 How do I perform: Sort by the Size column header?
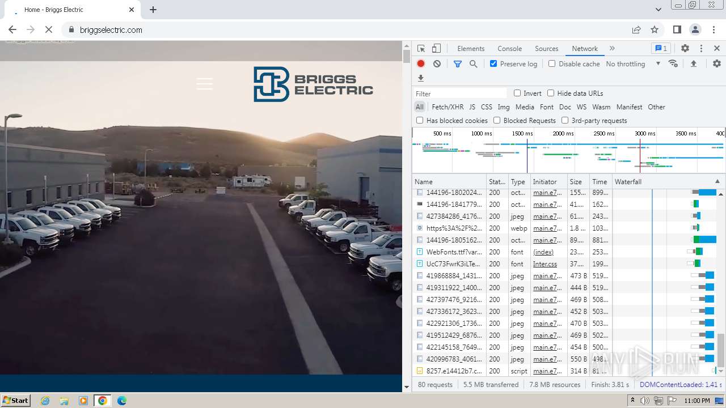579,182
